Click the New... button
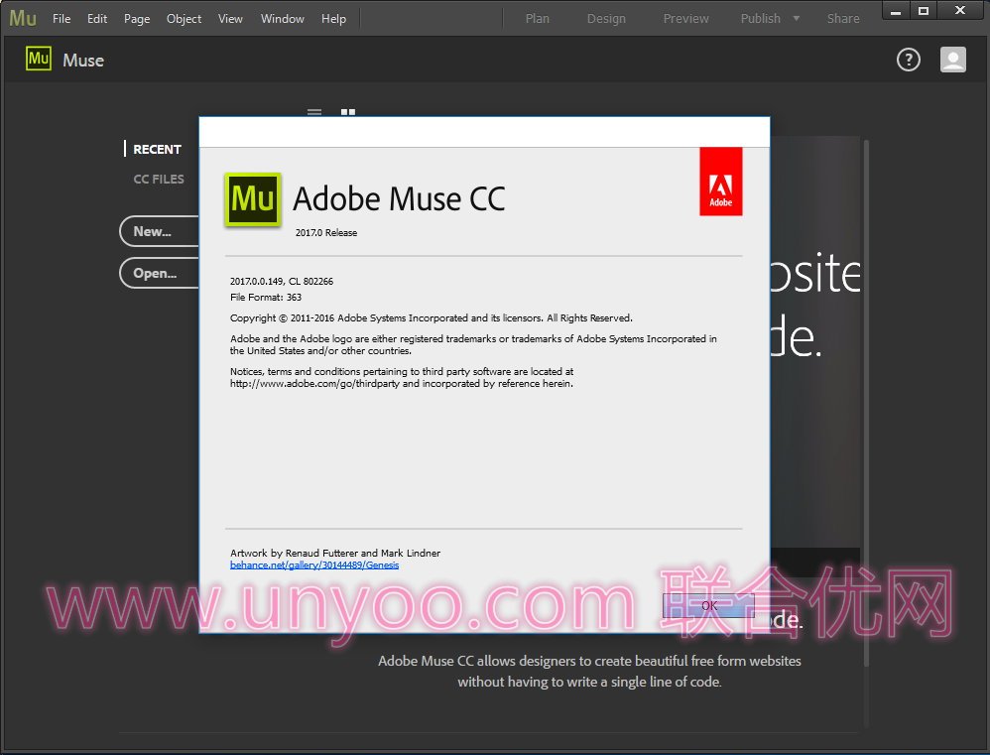The image size is (990, 755). (159, 231)
